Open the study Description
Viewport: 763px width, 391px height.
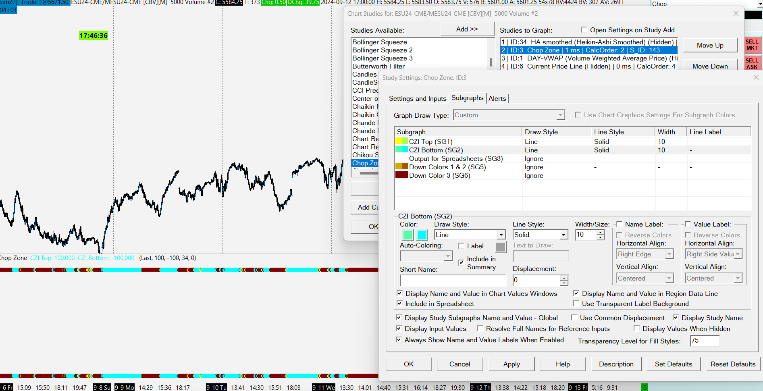tap(616, 364)
